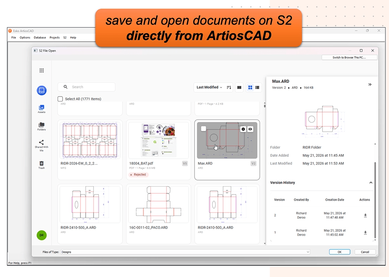Click into the Search field
This screenshot has height=277, width=389.
(x=86, y=87)
